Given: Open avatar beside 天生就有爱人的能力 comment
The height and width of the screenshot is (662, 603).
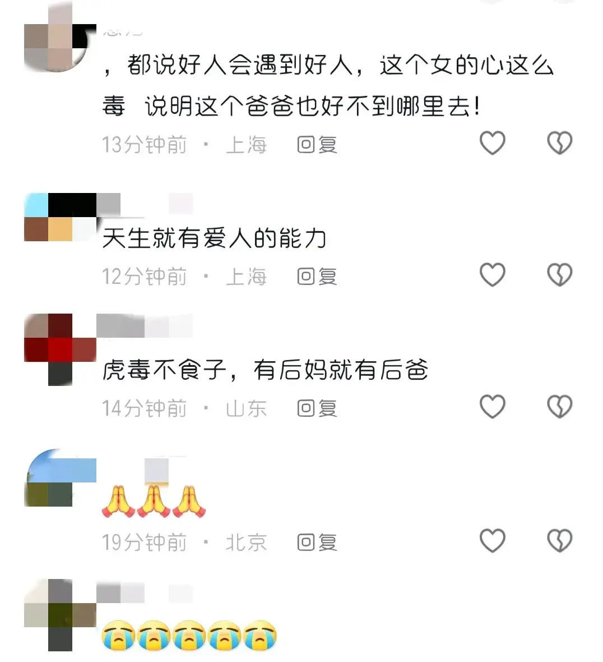Looking at the screenshot, I should [60, 217].
